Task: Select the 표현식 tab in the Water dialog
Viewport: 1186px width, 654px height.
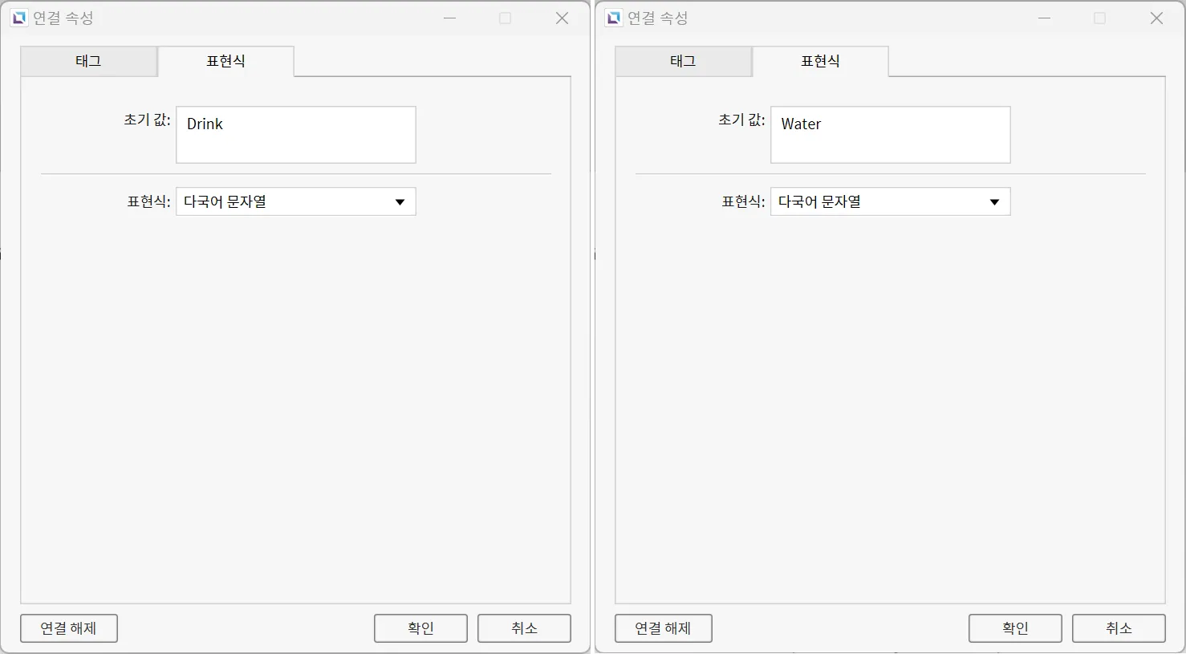Action: (x=820, y=61)
